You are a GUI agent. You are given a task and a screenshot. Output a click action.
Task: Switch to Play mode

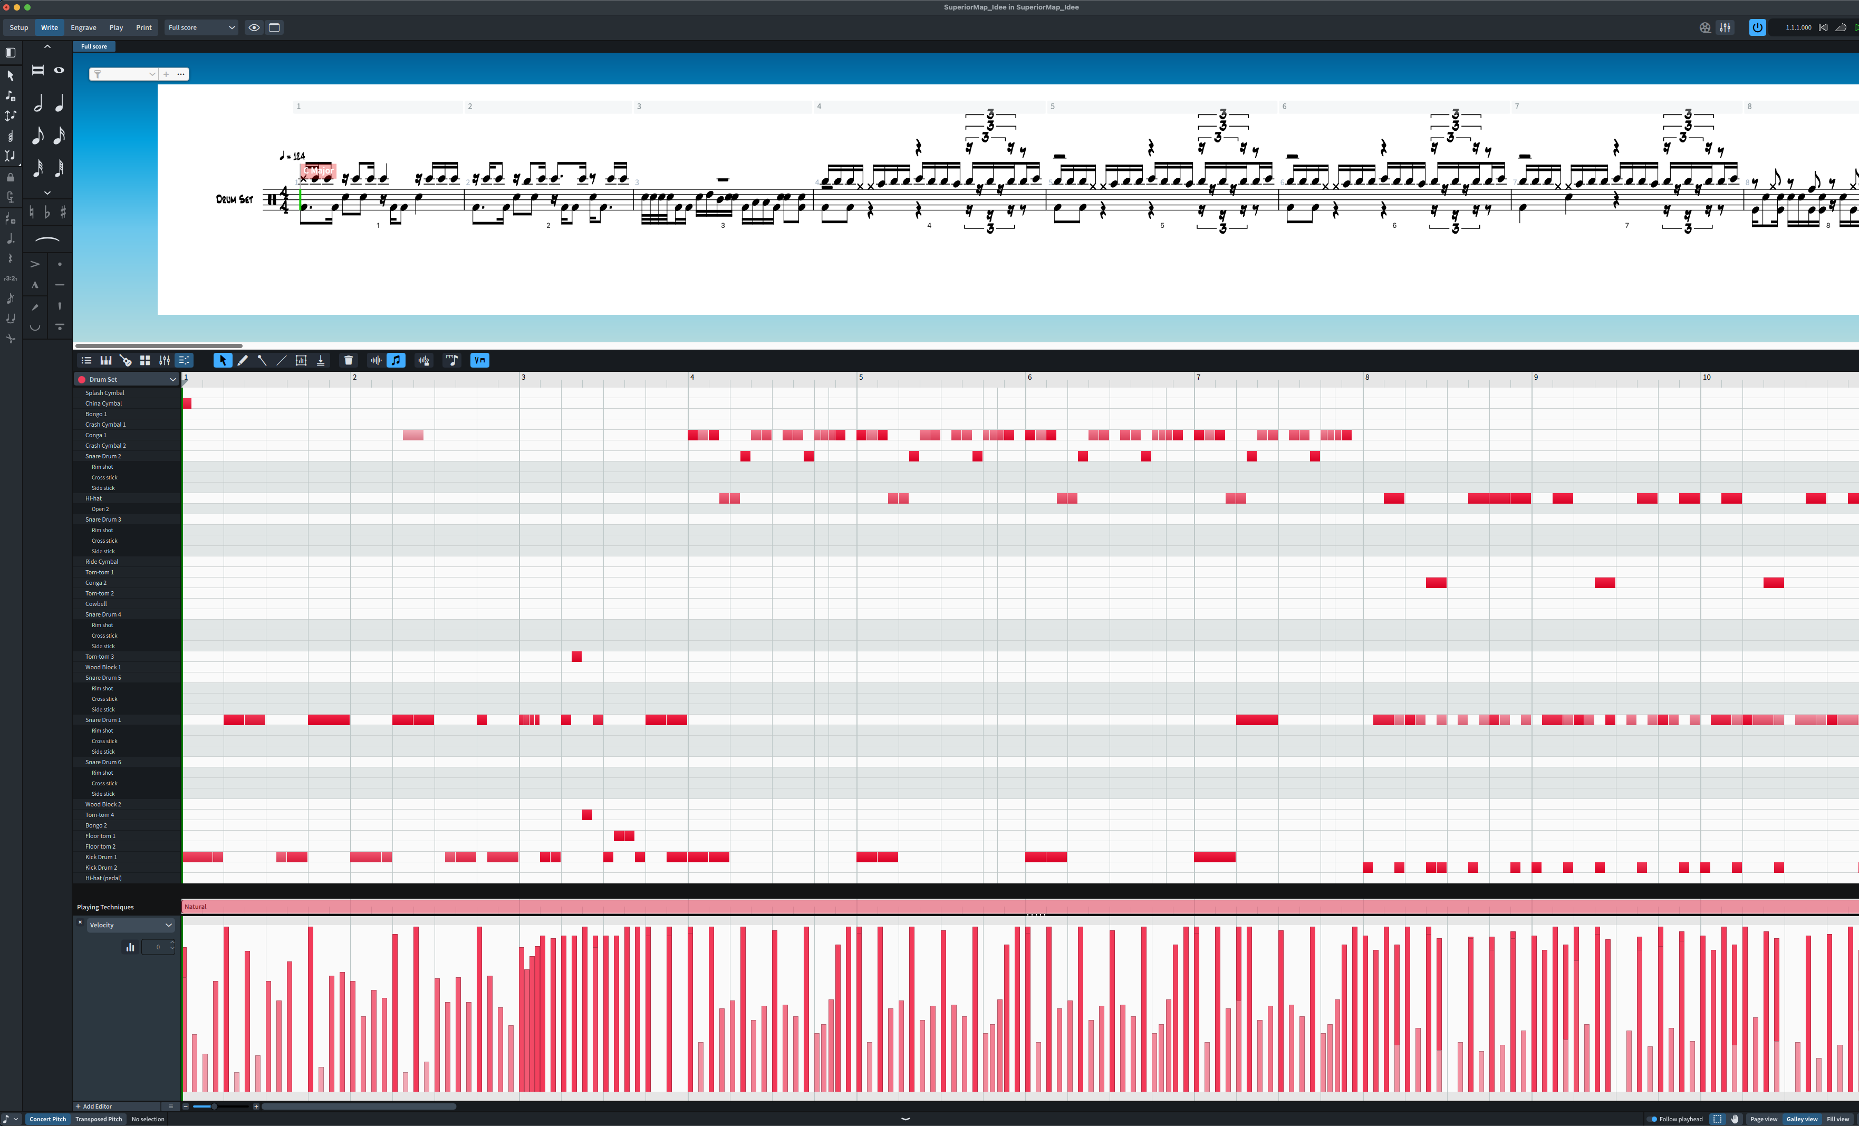pos(115,28)
